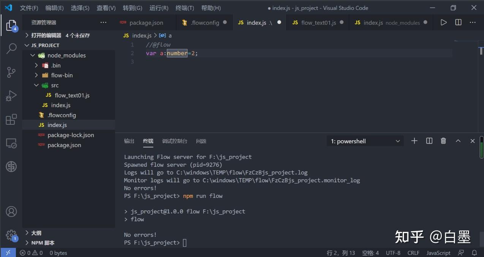
Task: Kill the terminal with trash icon
Action: [x=443, y=141]
